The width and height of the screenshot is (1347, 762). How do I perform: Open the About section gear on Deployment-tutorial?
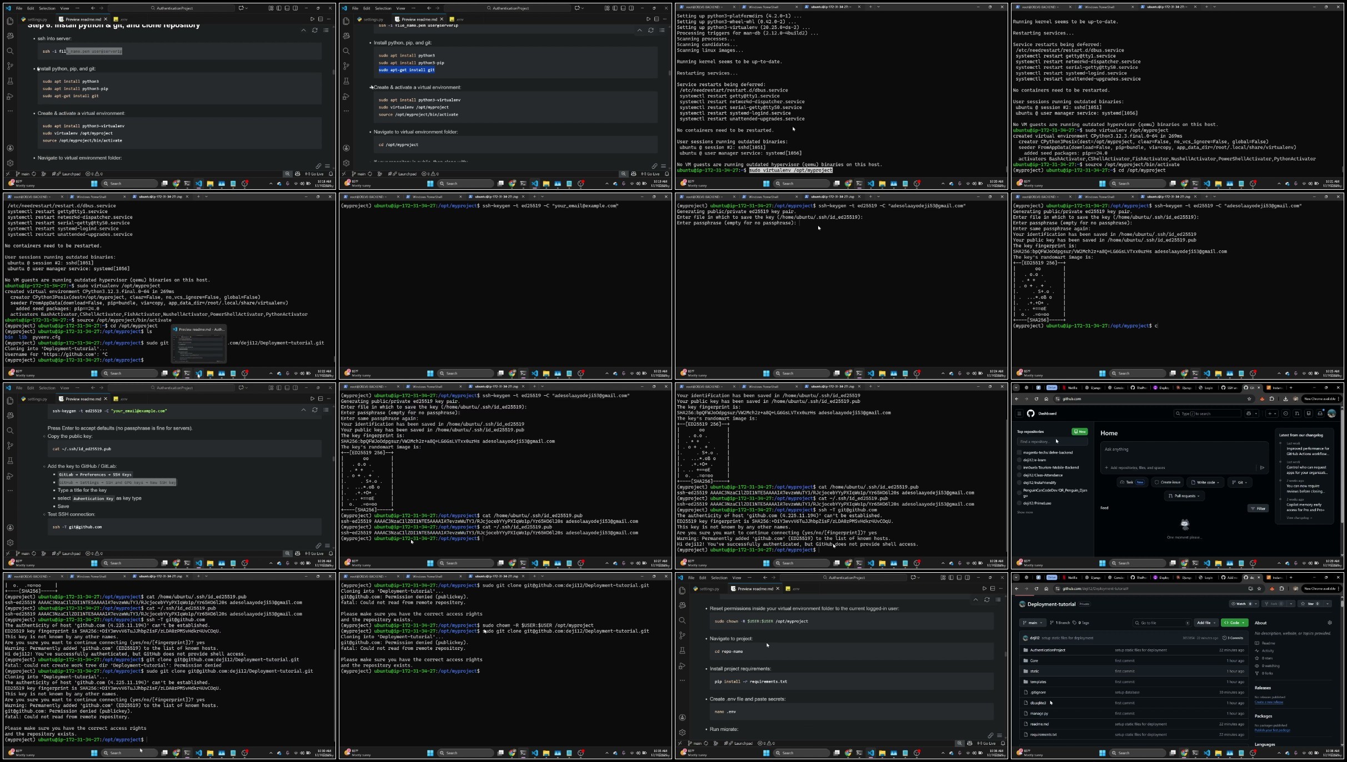coord(1329,623)
